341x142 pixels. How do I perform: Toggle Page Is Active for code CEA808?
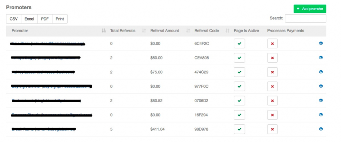coord(239,58)
